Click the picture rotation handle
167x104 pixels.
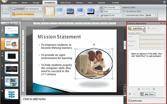coord(94,44)
